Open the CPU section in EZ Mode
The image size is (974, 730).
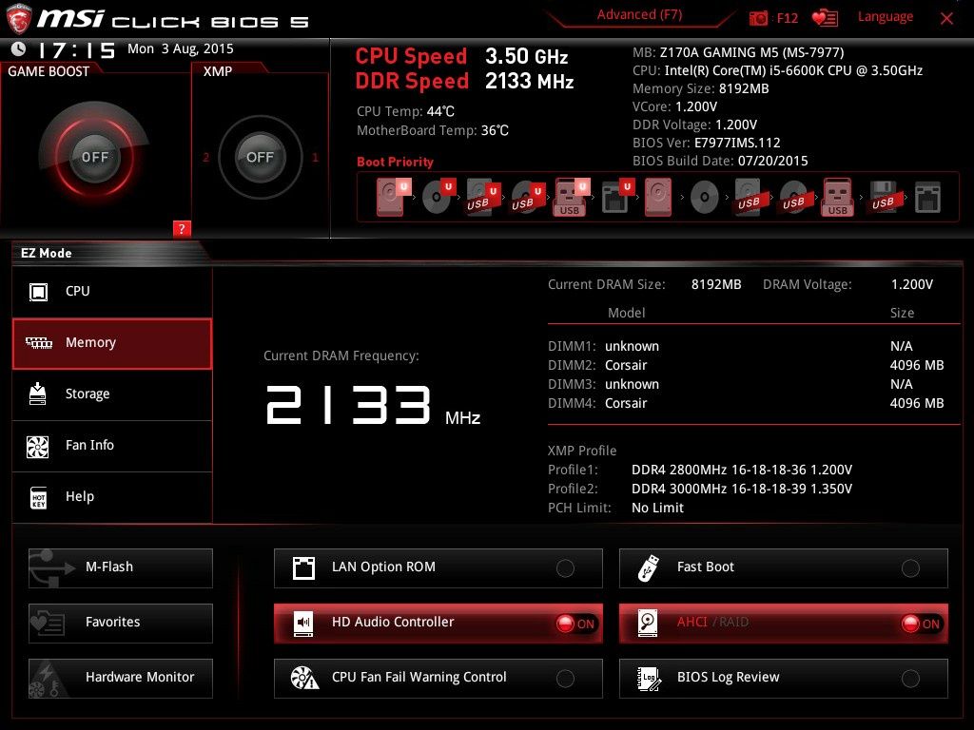click(112, 291)
